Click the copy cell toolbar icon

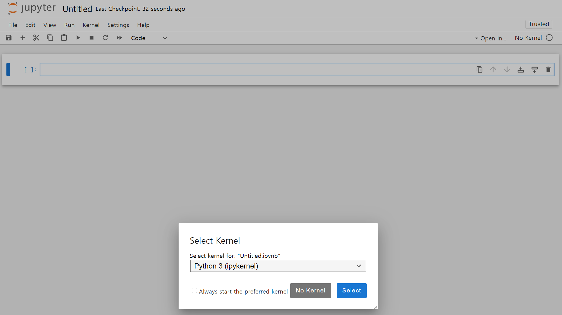click(50, 38)
